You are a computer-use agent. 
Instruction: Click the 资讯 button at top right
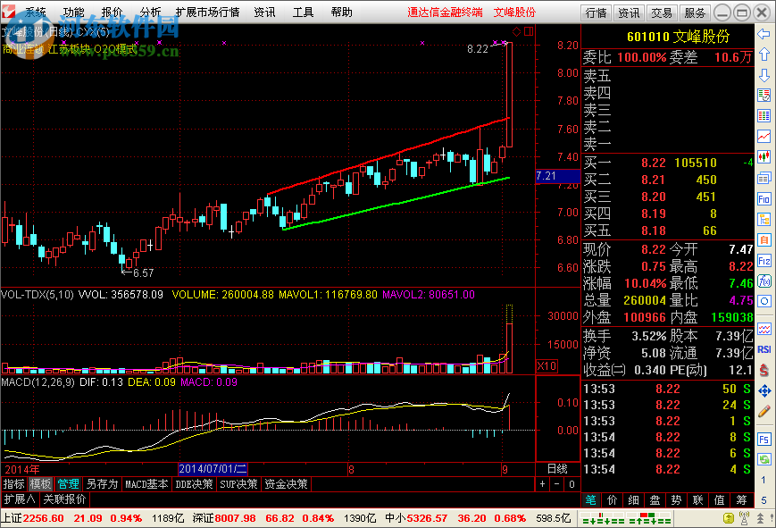pyautogui.click(x=629, y=13)
